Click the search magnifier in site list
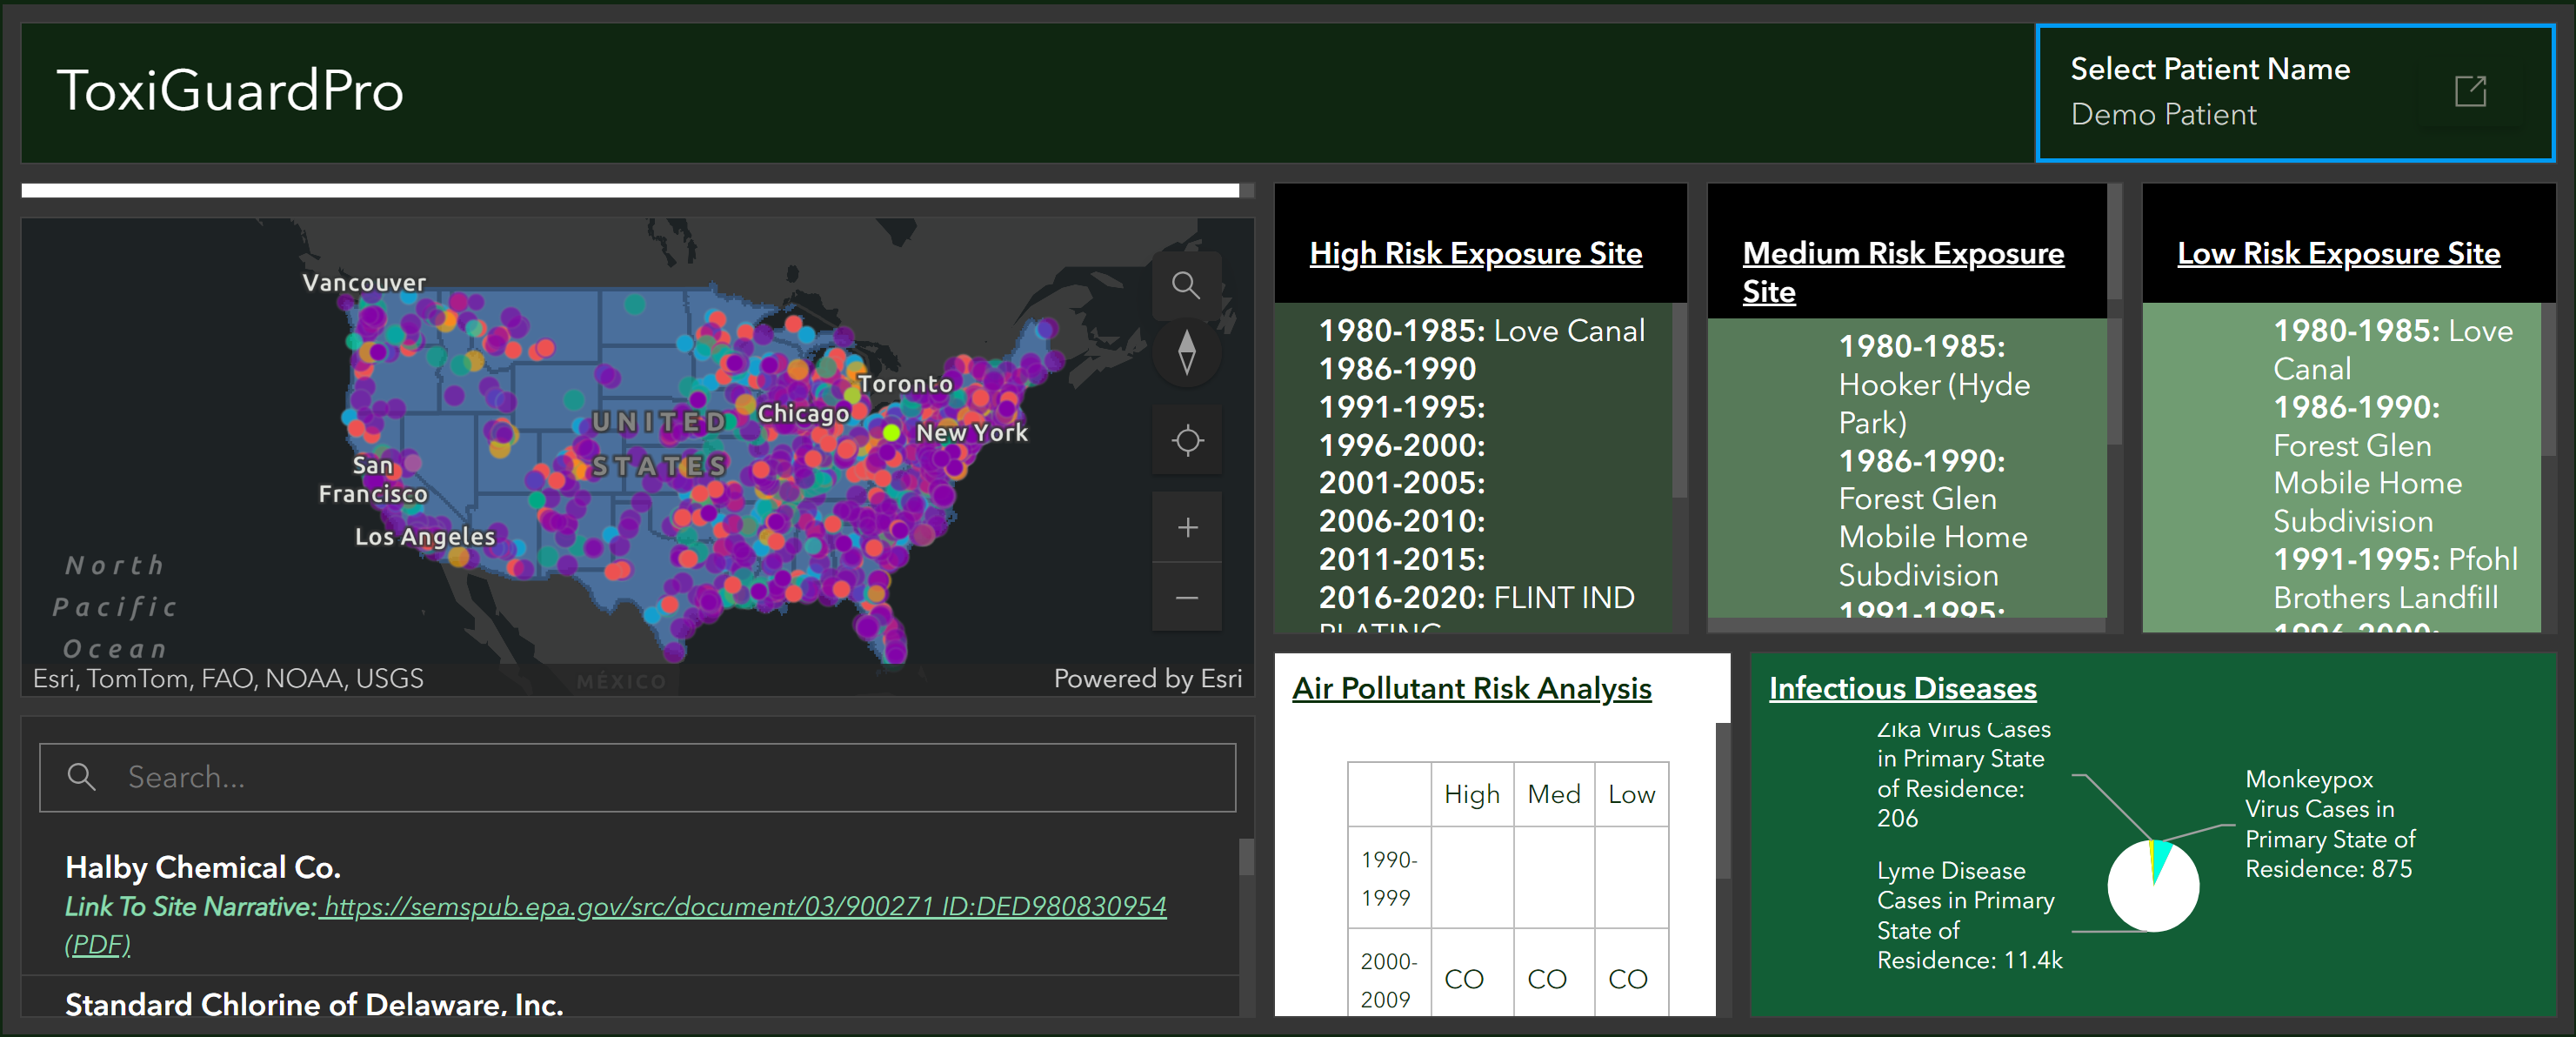 (82, 777)
